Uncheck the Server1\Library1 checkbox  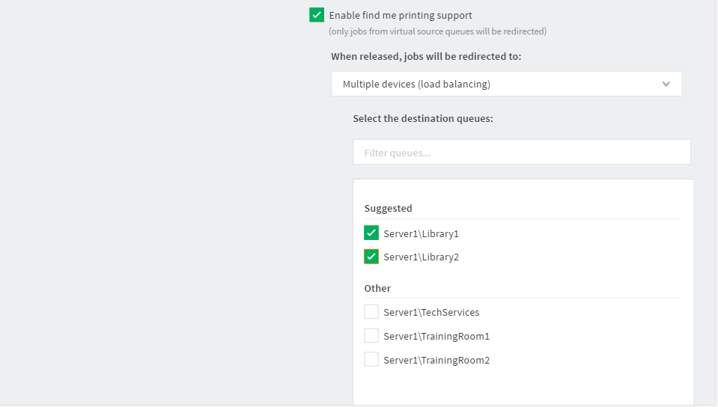371,233
